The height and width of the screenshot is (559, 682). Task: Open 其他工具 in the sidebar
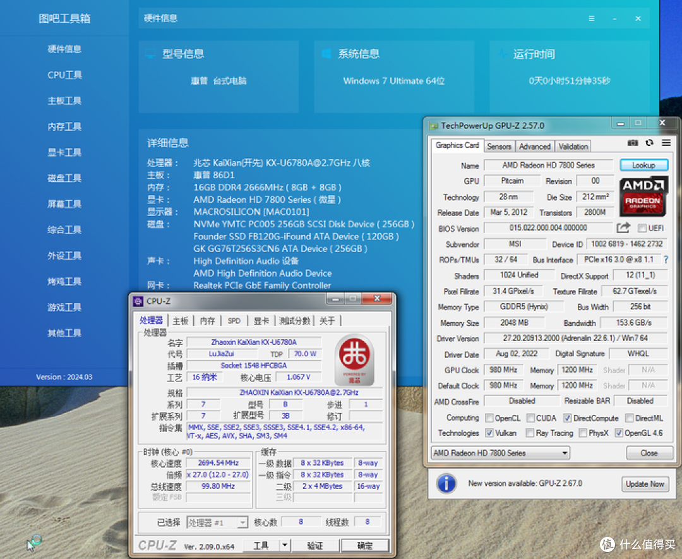(x=64, y=334)
